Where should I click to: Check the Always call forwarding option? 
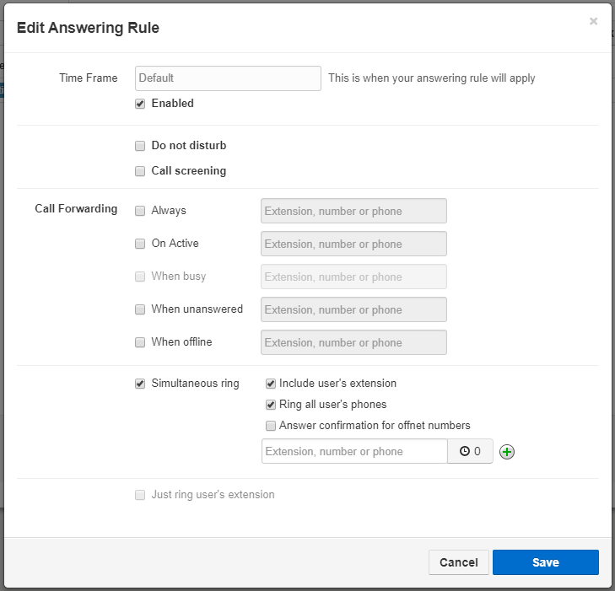pos(140,211)
